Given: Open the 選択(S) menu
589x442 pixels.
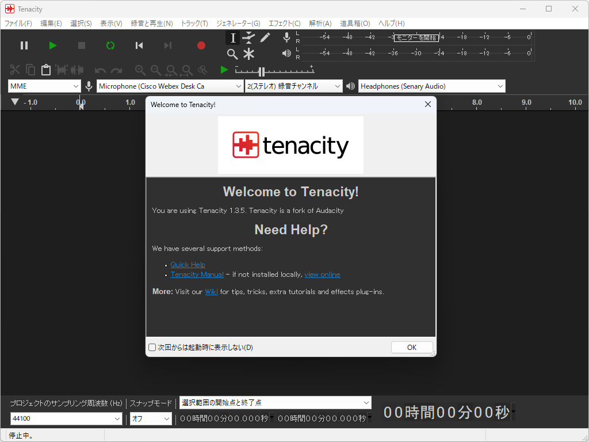Looking at the screenshot, I should 81,23.
